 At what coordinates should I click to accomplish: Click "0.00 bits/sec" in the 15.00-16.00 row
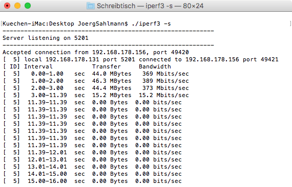tap(158, 181)
